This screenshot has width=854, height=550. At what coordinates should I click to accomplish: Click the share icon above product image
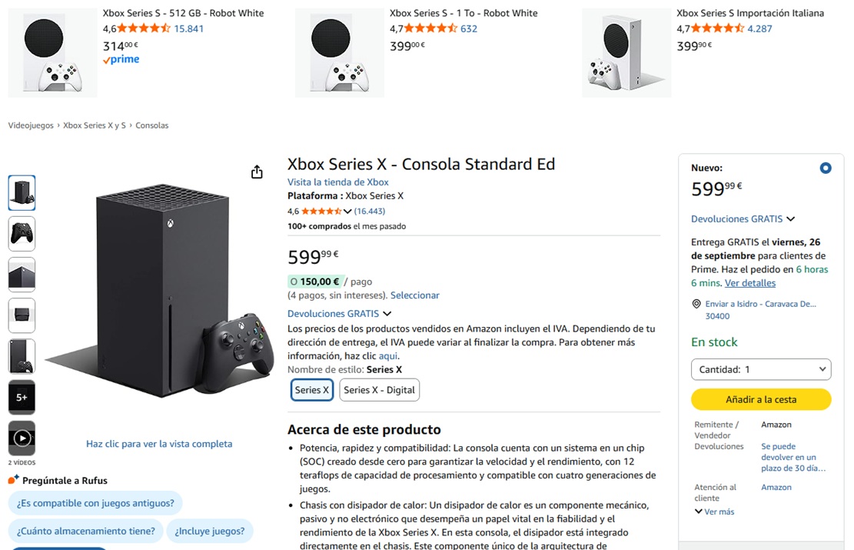point(257,172)
